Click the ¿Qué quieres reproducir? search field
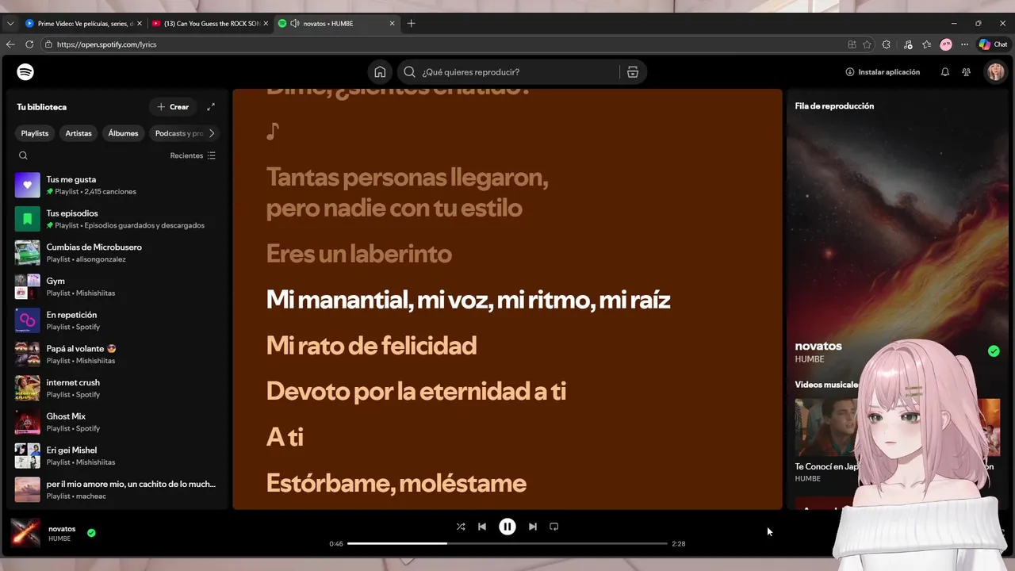Screen dimensions: 1015x571 (521, 72)
